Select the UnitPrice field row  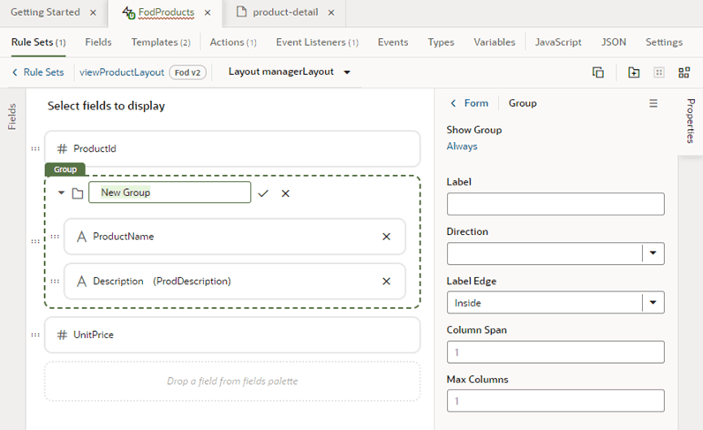pos(232,335)
